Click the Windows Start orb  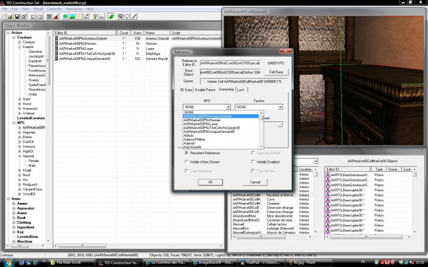pos(8,263)
